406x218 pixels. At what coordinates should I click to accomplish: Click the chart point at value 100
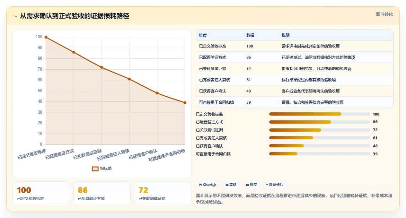46,37
